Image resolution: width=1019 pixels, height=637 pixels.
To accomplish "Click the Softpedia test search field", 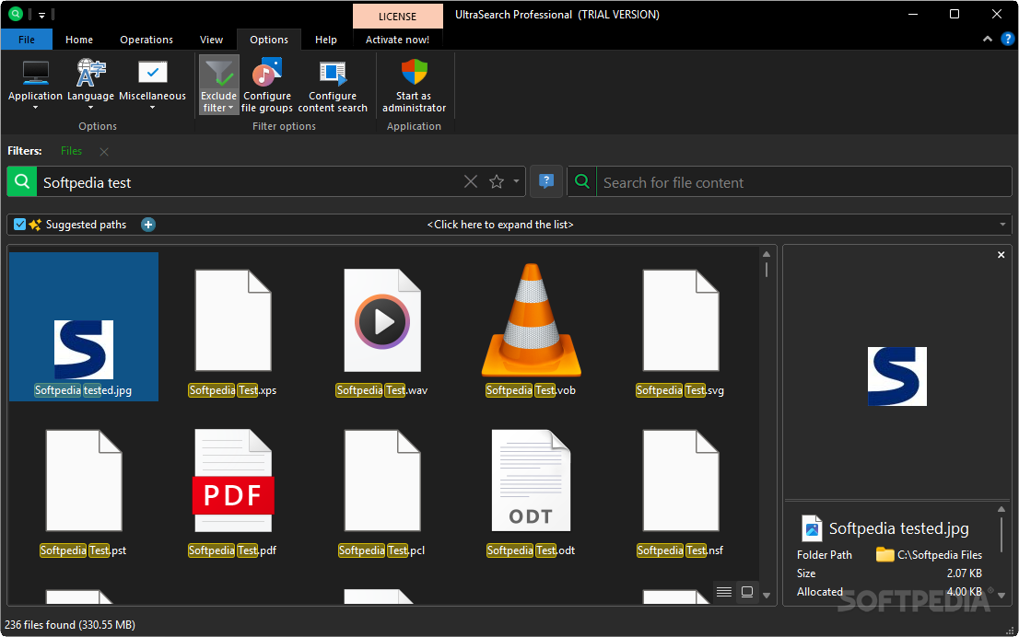I will (250, 182).
